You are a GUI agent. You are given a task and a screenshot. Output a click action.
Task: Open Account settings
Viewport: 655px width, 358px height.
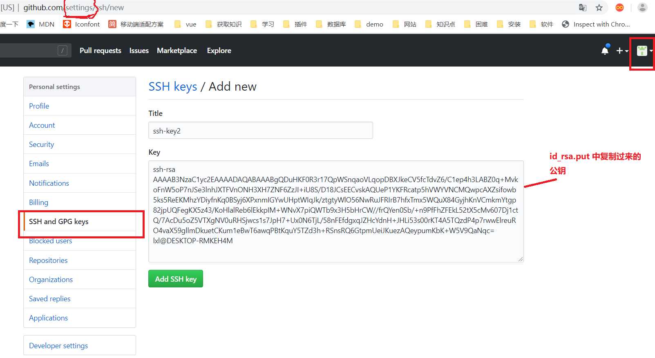80,125
